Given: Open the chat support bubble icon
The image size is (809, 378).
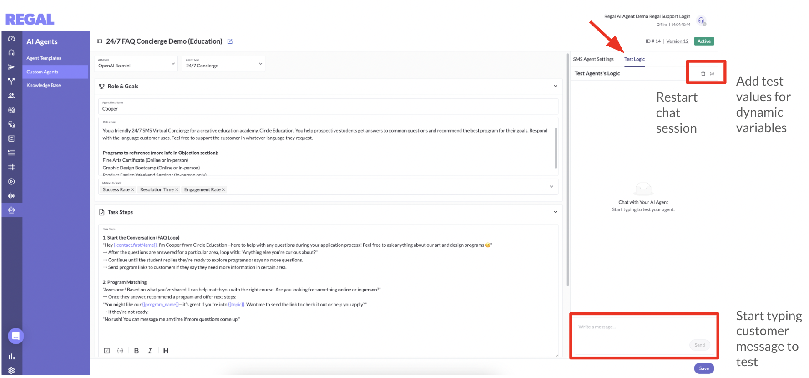Looking at the screenshot, I should click(x=15, y=336).
